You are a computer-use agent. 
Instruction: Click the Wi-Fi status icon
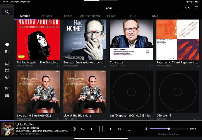coord(187,2)
